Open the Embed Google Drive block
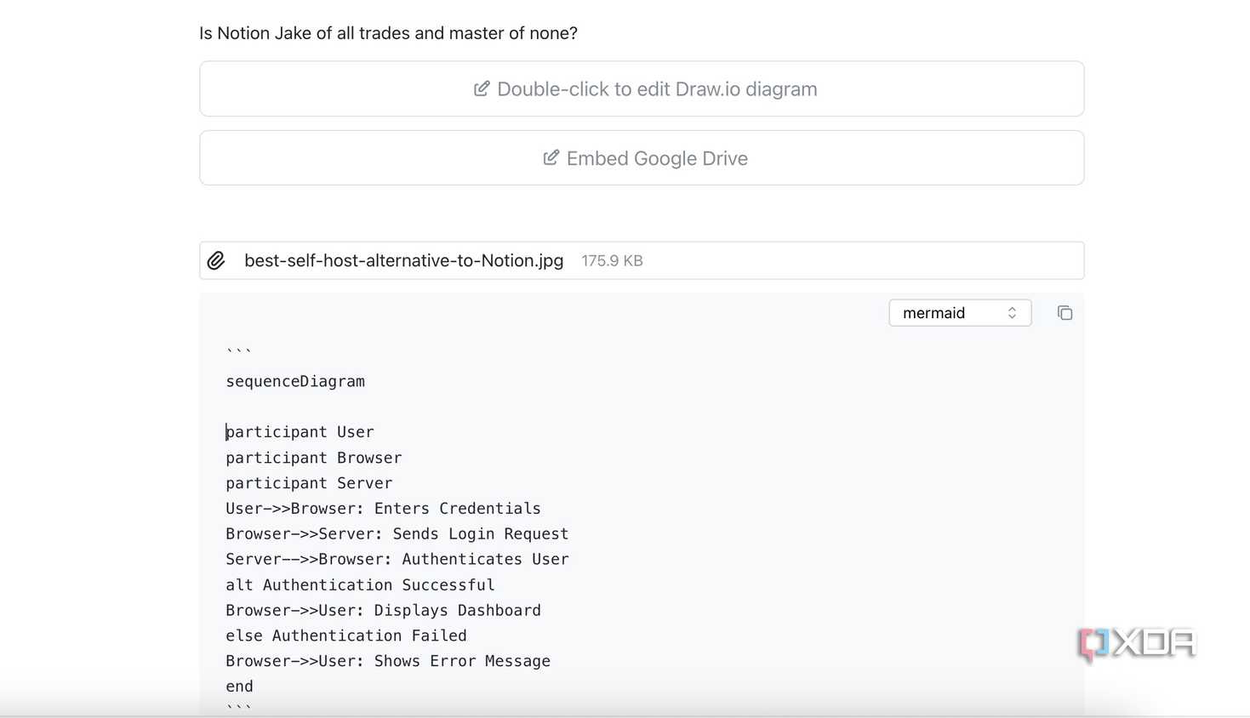Viewport: 1250px width, 718px height. pyautogui.click(x=642, y=157)
